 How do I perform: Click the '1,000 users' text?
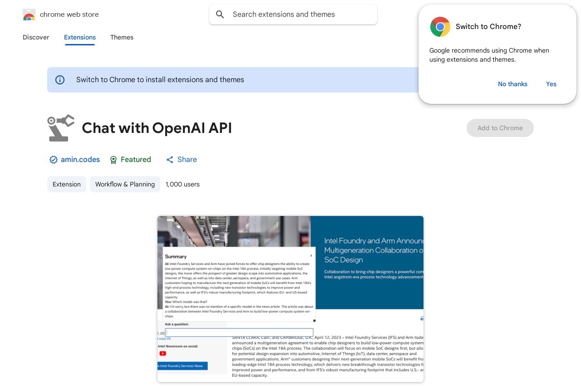182,184
